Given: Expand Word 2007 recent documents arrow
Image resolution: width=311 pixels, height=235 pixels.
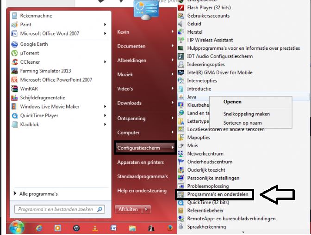Looking at the screenshot, I should [x=105, y=33].
